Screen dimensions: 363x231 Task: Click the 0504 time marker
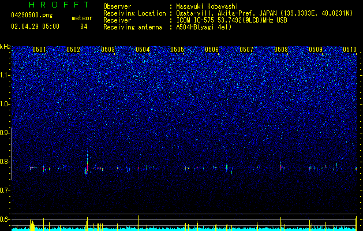pyautogui.click(x=143, y=50)
